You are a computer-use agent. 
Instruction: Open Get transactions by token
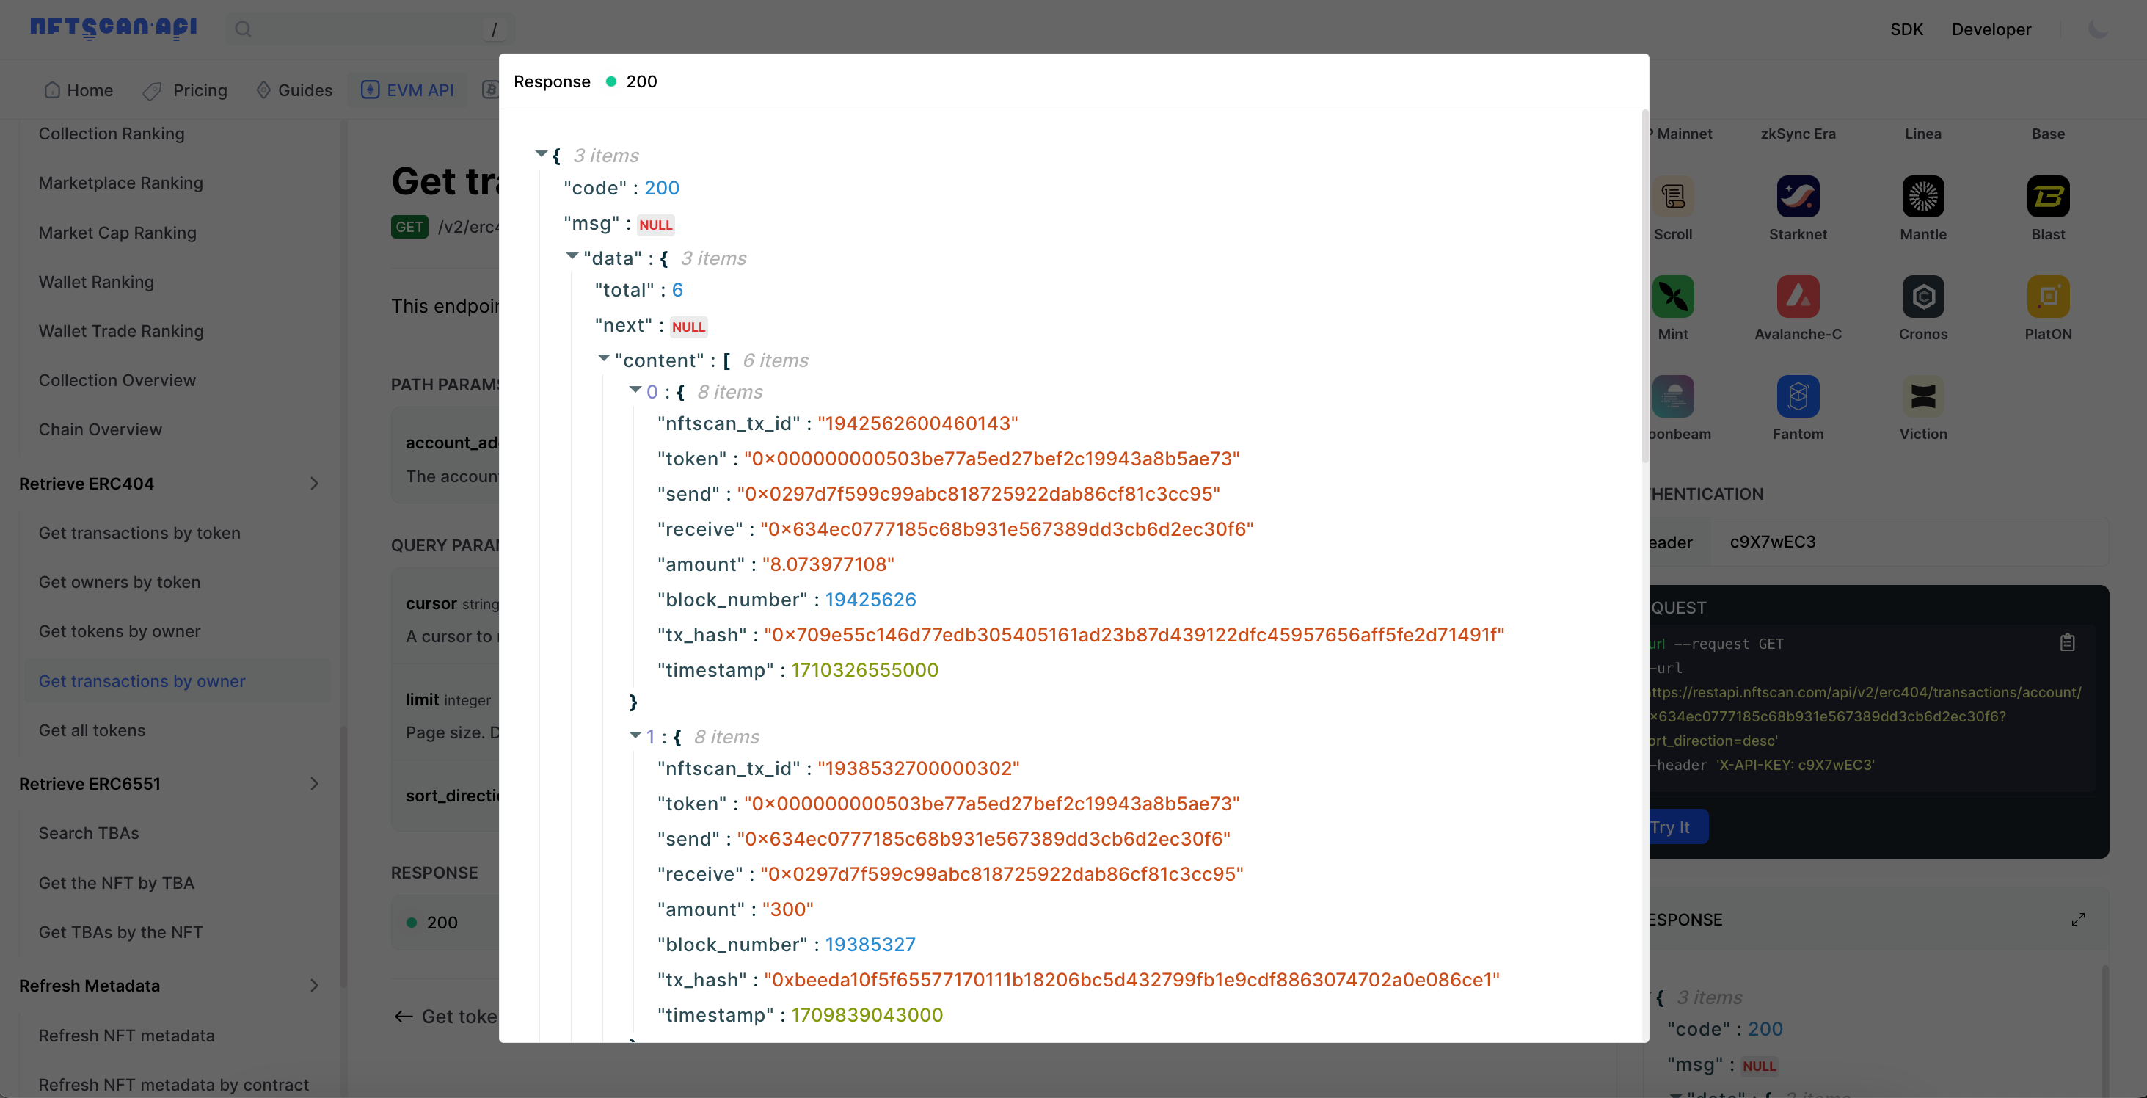[139, 533]
